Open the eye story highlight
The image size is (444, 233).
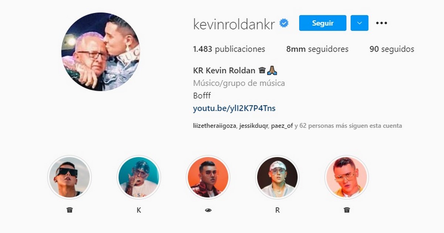[208, 177]
